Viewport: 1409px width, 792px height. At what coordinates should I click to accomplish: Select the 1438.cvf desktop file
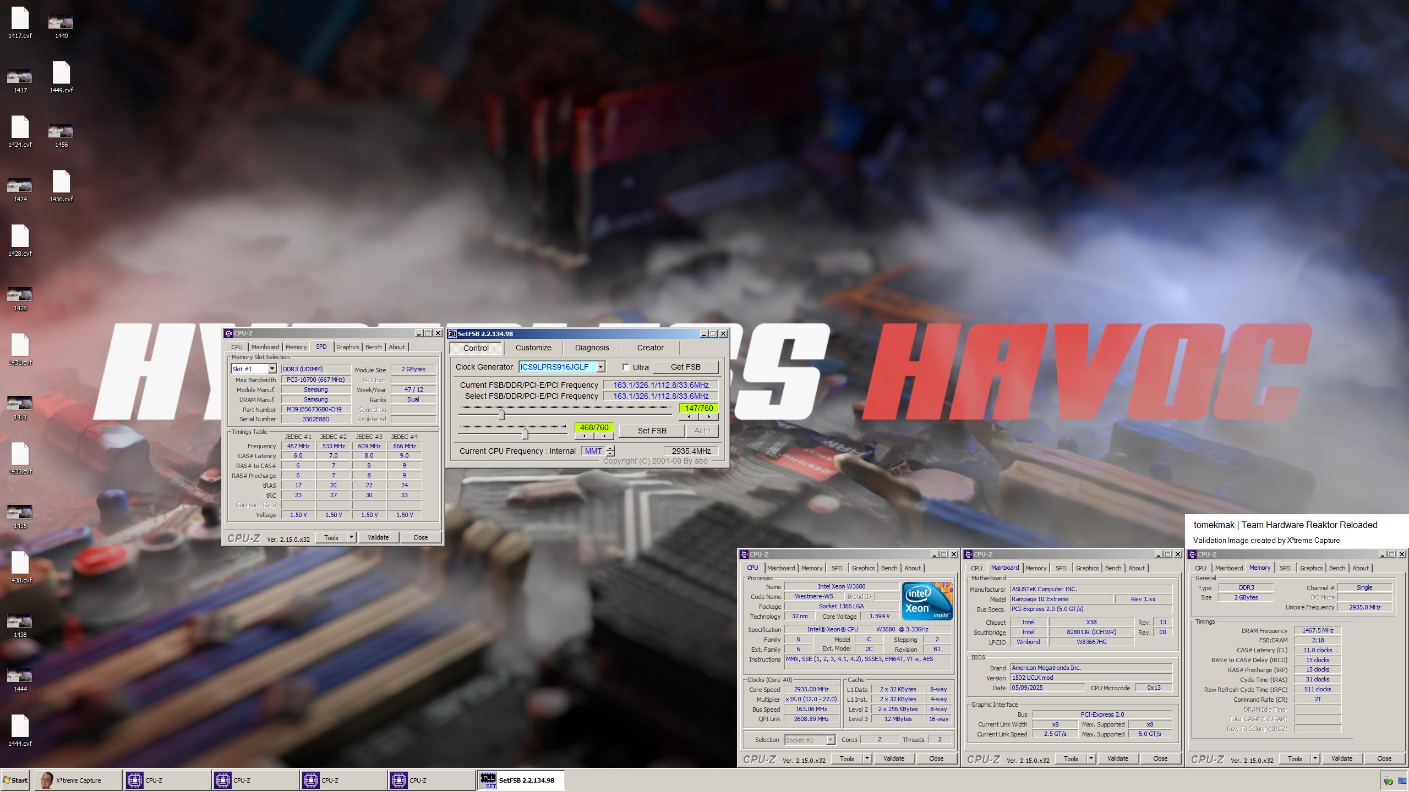coord(20,566)
